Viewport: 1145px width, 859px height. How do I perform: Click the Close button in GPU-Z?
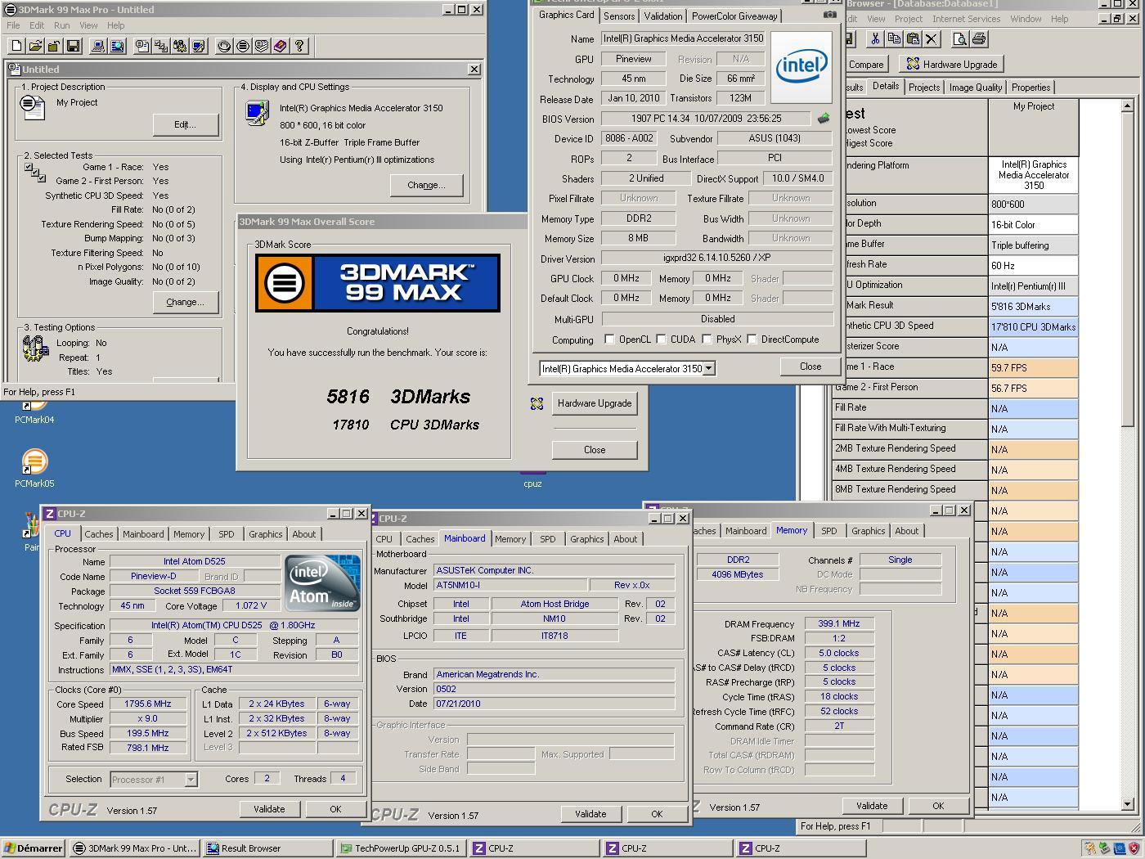(810, 367)
